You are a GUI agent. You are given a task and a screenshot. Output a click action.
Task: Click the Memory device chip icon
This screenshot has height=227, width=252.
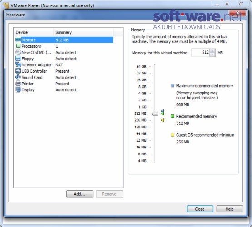tap(18, 39)
